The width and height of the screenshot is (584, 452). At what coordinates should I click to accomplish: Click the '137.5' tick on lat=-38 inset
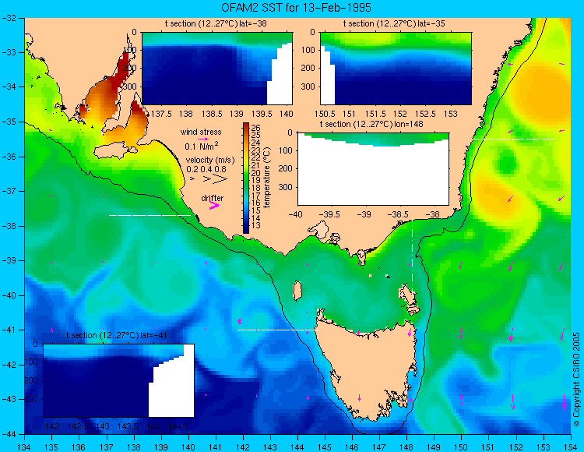coord(161,114)
